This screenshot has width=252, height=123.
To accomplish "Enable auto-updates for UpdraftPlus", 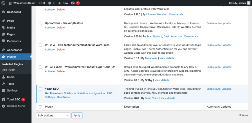I will pos(219,23).
